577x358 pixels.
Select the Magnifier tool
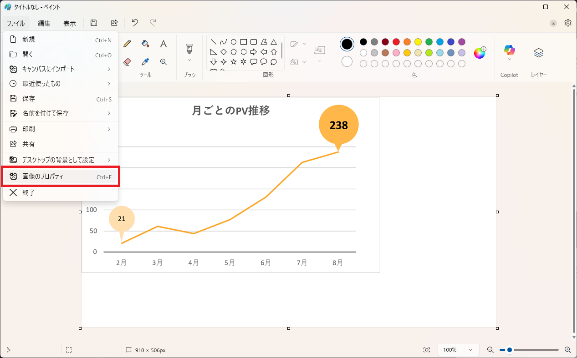coord(163,62)
